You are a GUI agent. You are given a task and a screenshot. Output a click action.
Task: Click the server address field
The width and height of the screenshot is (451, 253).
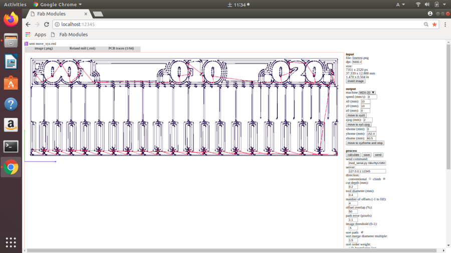(x=367, y=171)
